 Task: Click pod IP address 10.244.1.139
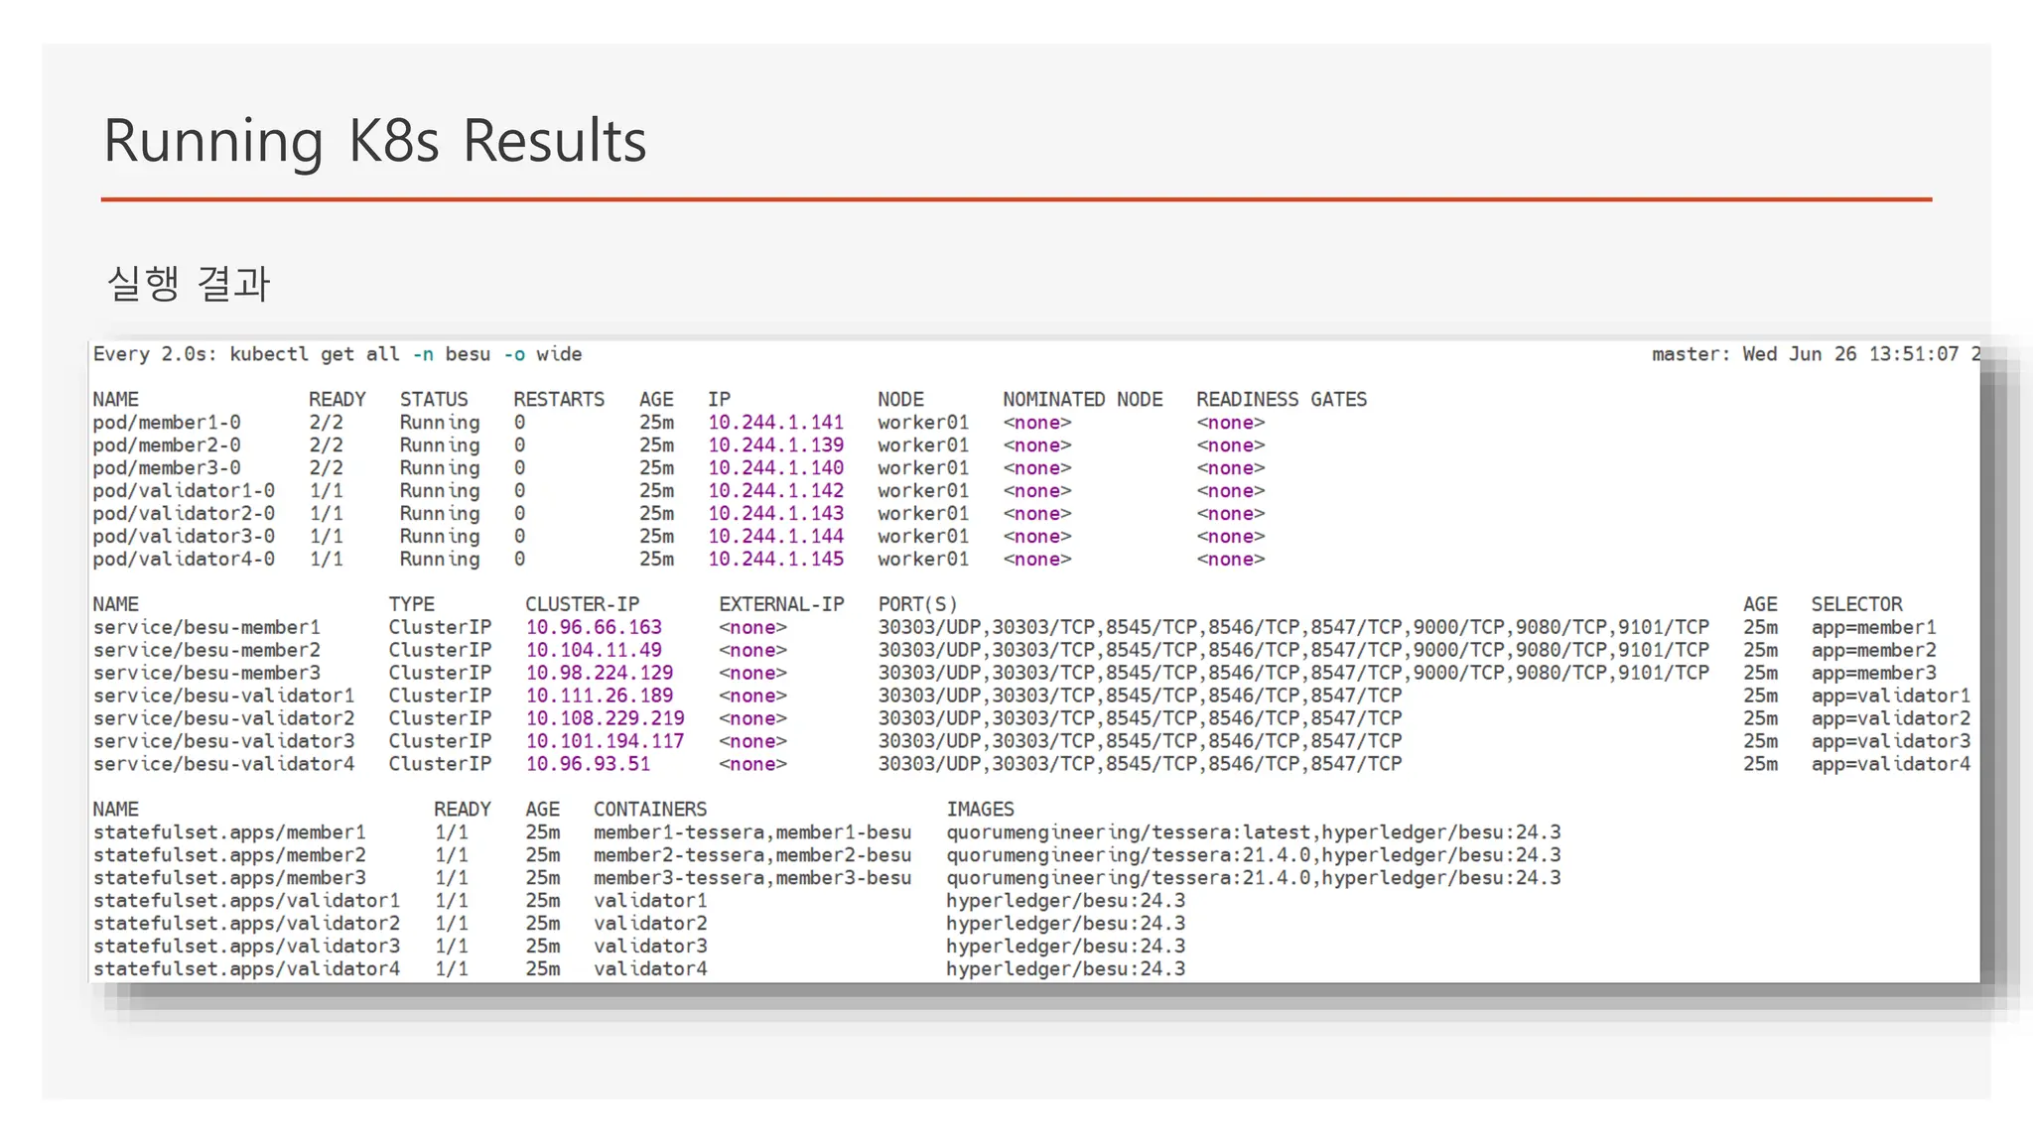coord(775,445)
